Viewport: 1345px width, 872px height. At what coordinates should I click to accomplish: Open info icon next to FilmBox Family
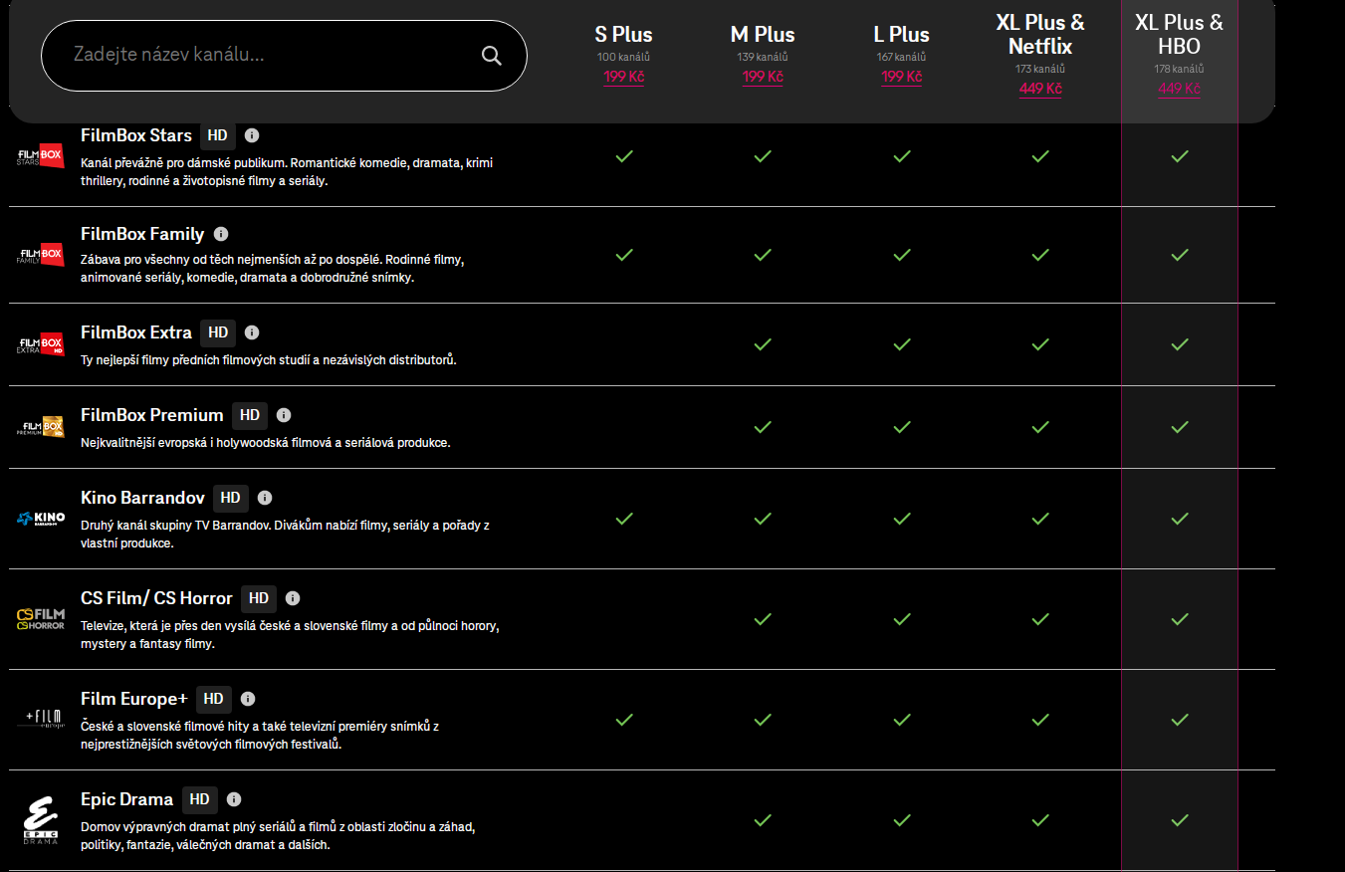221,234
